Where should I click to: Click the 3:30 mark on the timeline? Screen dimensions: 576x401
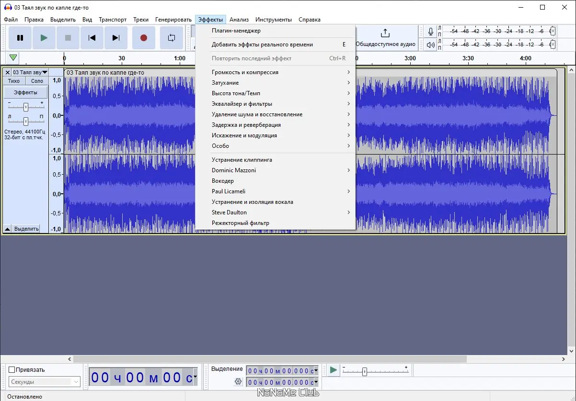click(468, 58)
